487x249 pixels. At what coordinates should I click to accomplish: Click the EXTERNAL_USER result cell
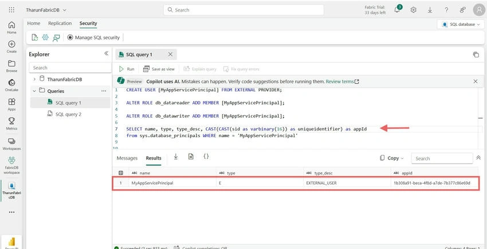348,183
